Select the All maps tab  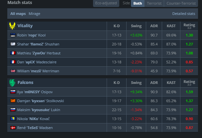click(x=17, y=14)
